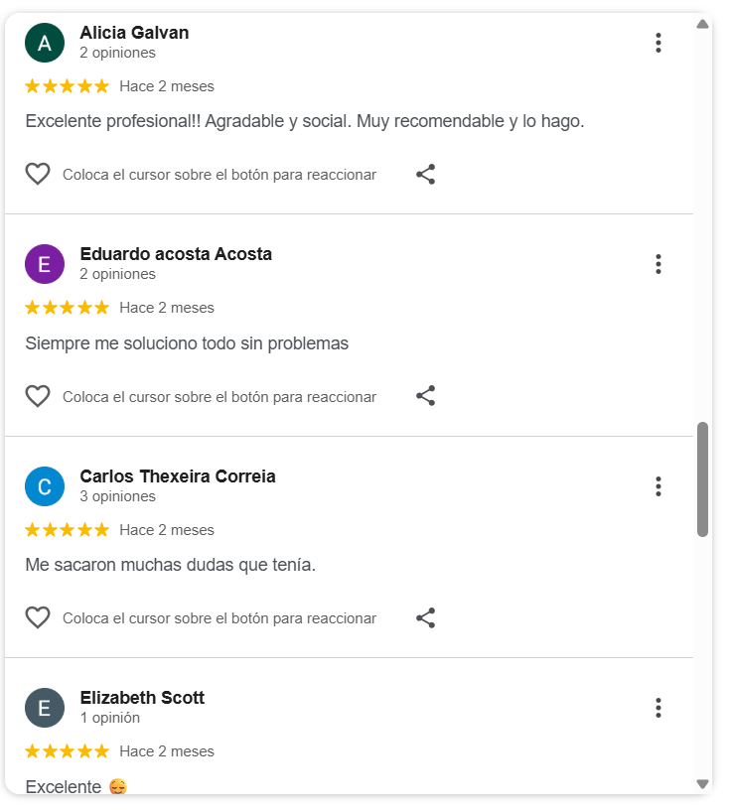Click Alicia Galvan's green avatar icon
The width and height of the screenshot is (729, 812).
[x=45, y=43]
